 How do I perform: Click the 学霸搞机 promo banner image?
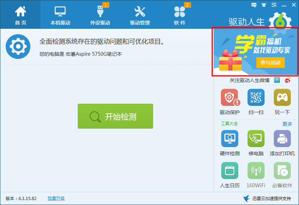click(255, 52)
